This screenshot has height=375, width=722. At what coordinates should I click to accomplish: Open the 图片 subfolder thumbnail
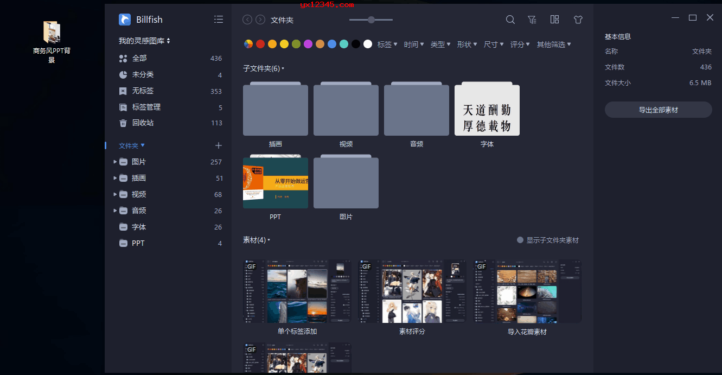click(346, 181)
